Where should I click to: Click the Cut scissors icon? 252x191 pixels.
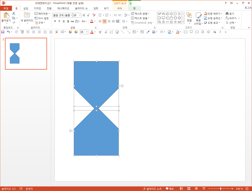click(x=14, y=13)
